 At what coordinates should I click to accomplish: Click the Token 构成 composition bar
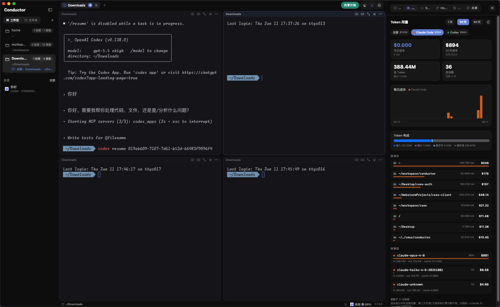[x=441, y=141]
